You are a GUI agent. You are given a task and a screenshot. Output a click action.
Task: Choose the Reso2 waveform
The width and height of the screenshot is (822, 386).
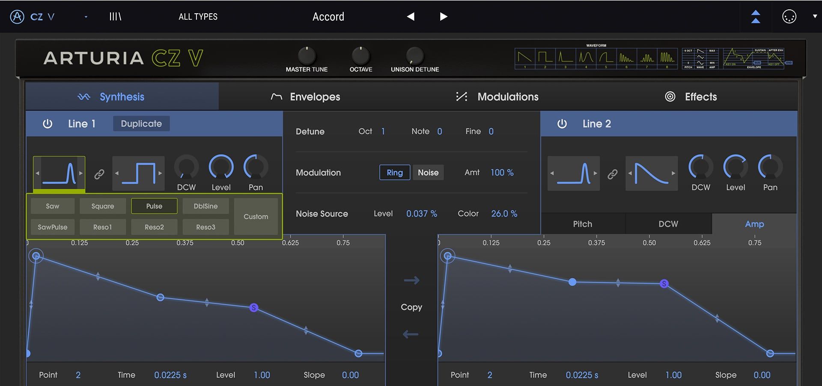point(154,227)
